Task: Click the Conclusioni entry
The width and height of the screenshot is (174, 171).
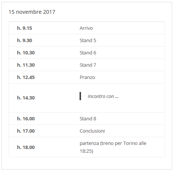Action: [x=92, y=131]
